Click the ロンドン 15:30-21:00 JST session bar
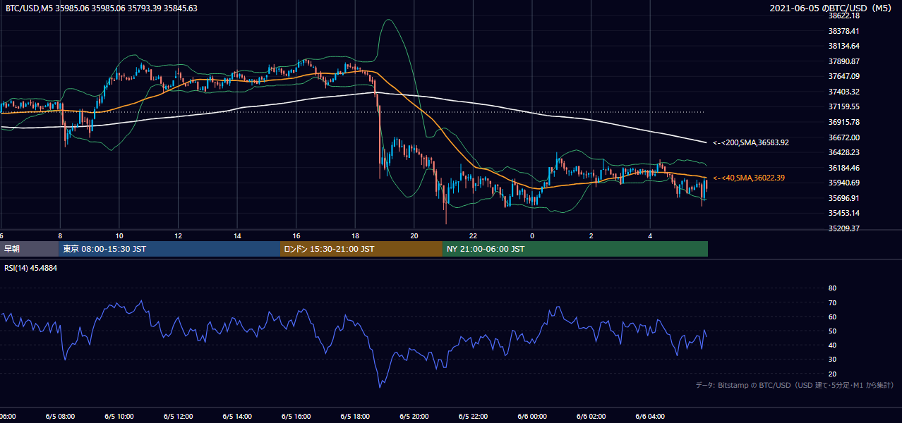The width and height of the screenshot is (902, 423). tap(361, 249)
